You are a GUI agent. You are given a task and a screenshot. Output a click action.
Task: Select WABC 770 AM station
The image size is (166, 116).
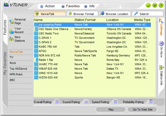pos(93,64)
